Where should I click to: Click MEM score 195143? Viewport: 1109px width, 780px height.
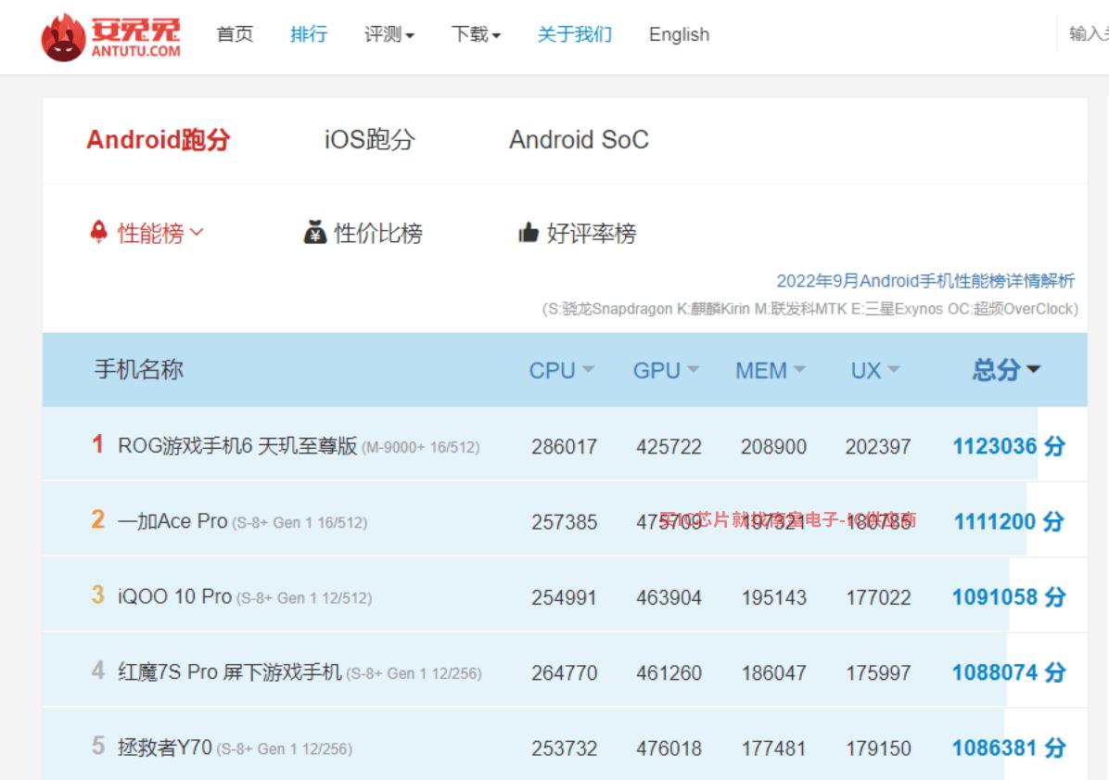pos(773,597)
